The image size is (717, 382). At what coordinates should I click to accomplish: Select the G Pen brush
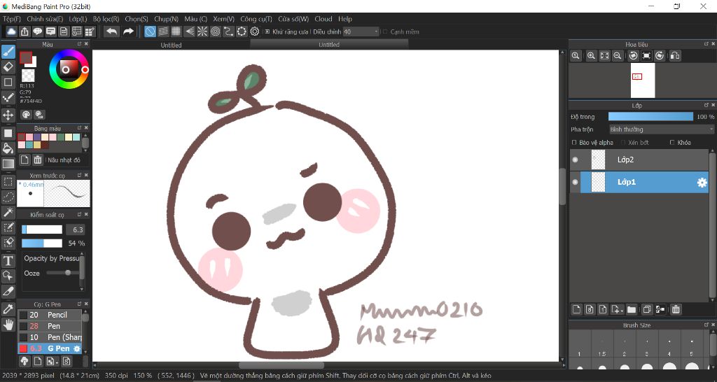(x=50, y=348)
